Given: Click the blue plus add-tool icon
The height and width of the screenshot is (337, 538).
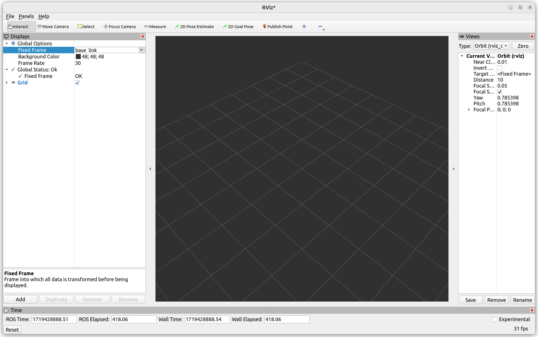Looking at the screenshot, I should click(304, 26).
